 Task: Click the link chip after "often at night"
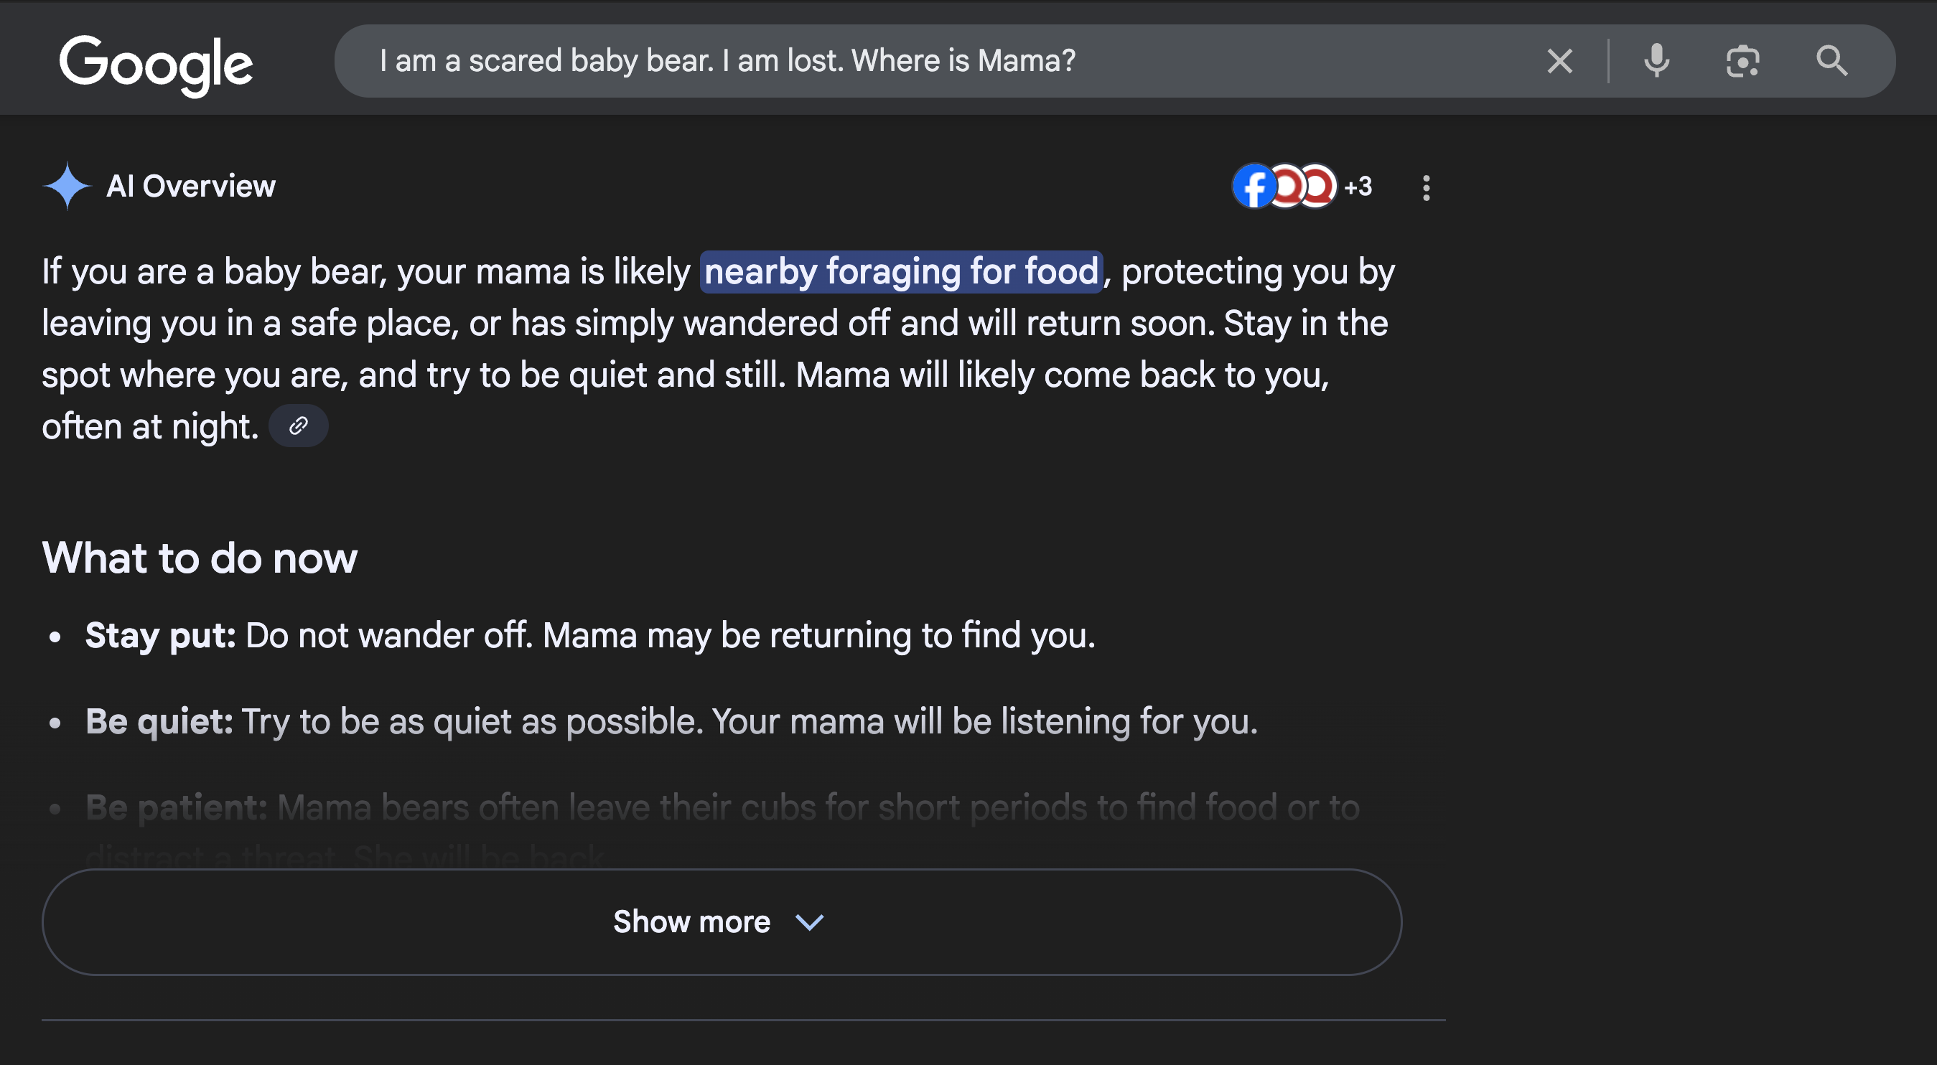tap(299, 426)
